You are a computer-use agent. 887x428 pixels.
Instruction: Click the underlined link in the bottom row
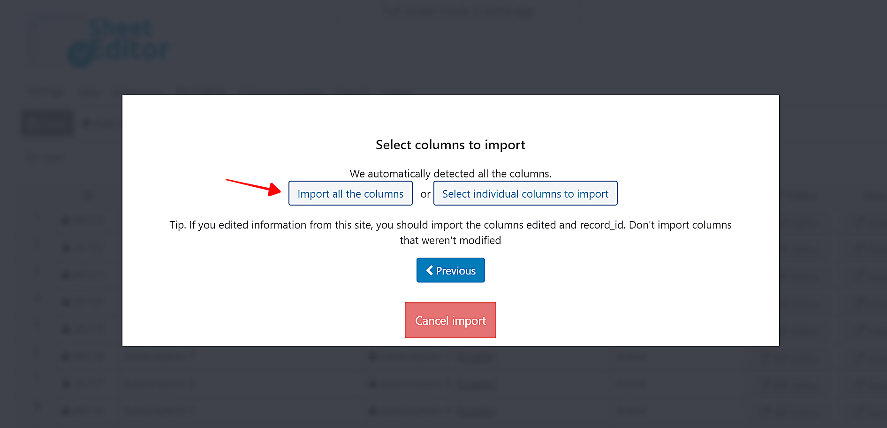(x=475, y=412)
